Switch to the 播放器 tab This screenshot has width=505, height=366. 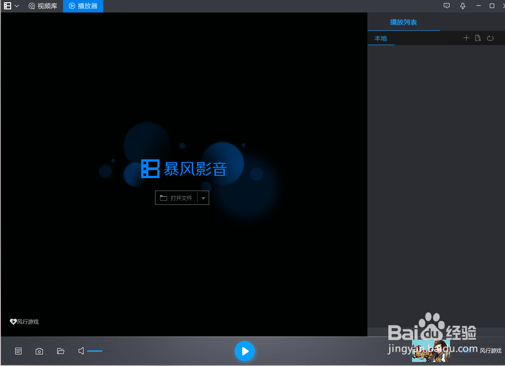coord(83,6)
